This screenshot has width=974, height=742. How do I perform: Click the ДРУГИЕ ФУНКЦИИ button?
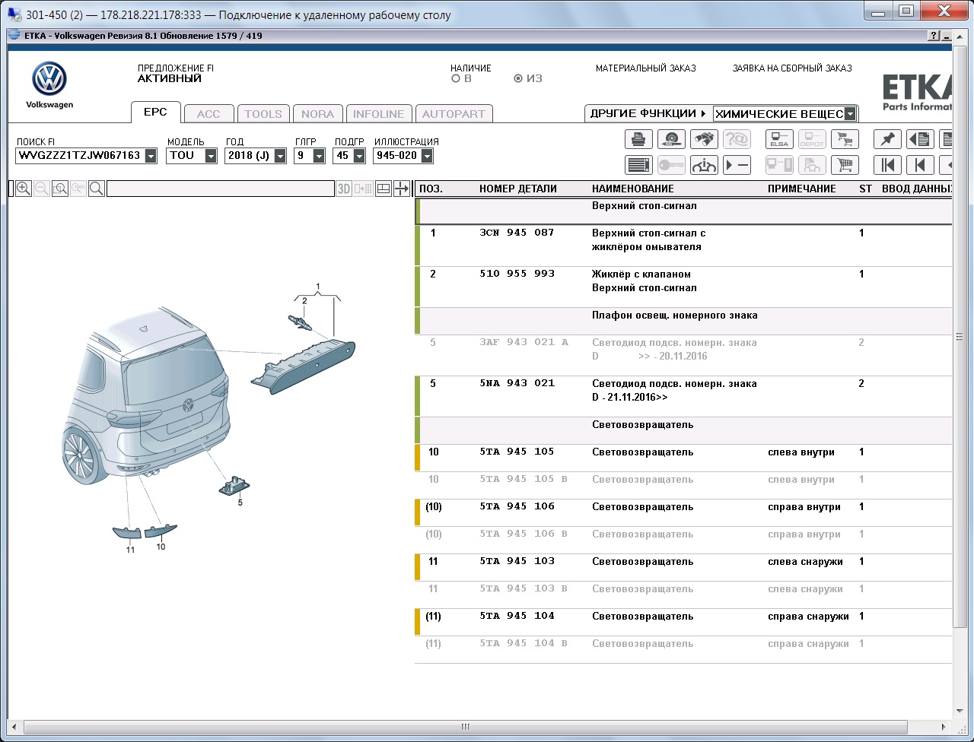tap(648, 113)
